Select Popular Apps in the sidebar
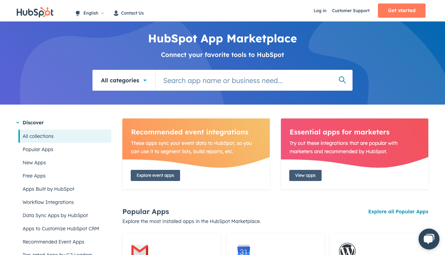The height and width of the screenshot is (255, 445). 38,149
